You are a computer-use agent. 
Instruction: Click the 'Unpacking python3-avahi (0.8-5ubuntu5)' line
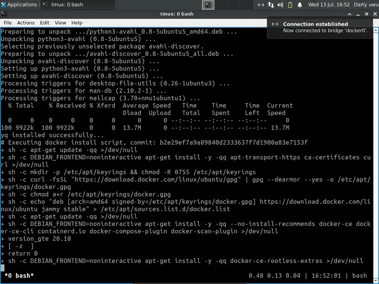[x=78, y=39]
